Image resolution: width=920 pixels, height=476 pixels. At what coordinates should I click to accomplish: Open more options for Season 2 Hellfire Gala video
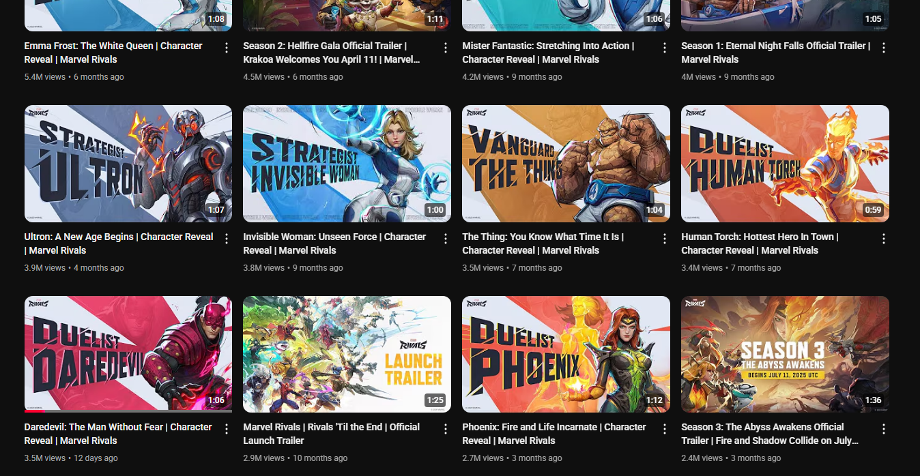tap(446, 48)
